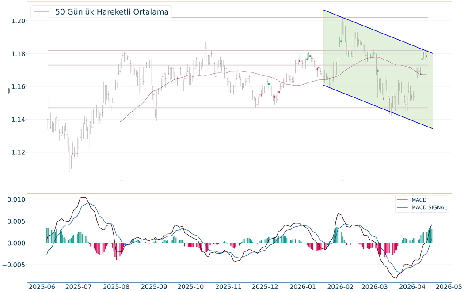Screen dimensions: 464x292
Task: Click the highest candlestick in the green channel
Action: pos(342,26)
